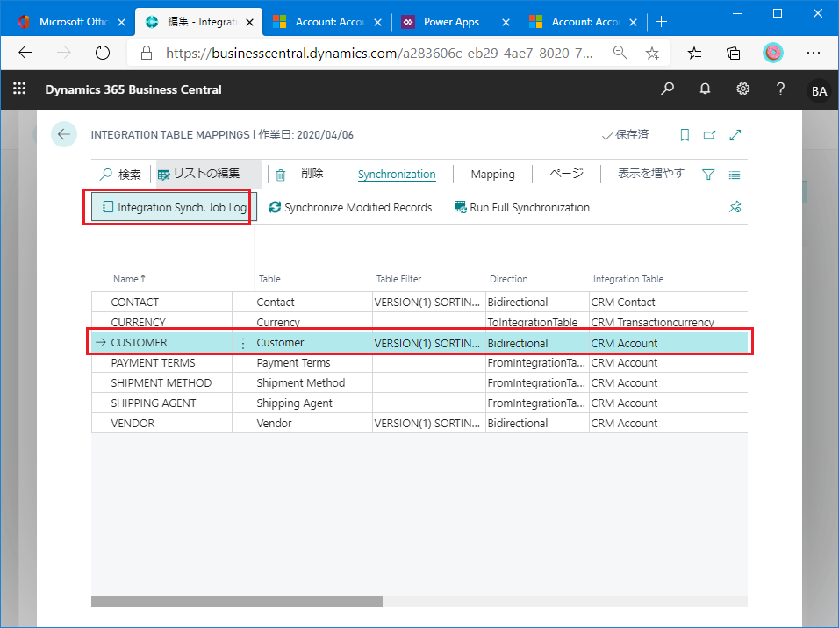This screenshot has width=839, height=628.
Task: Click the Dynamics 365 Business Central title
Action: (x=133, y=89)
